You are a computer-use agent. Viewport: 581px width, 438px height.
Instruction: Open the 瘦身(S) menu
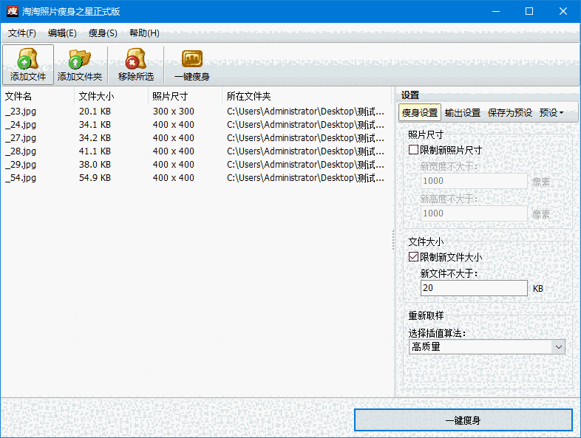[103, 33]
